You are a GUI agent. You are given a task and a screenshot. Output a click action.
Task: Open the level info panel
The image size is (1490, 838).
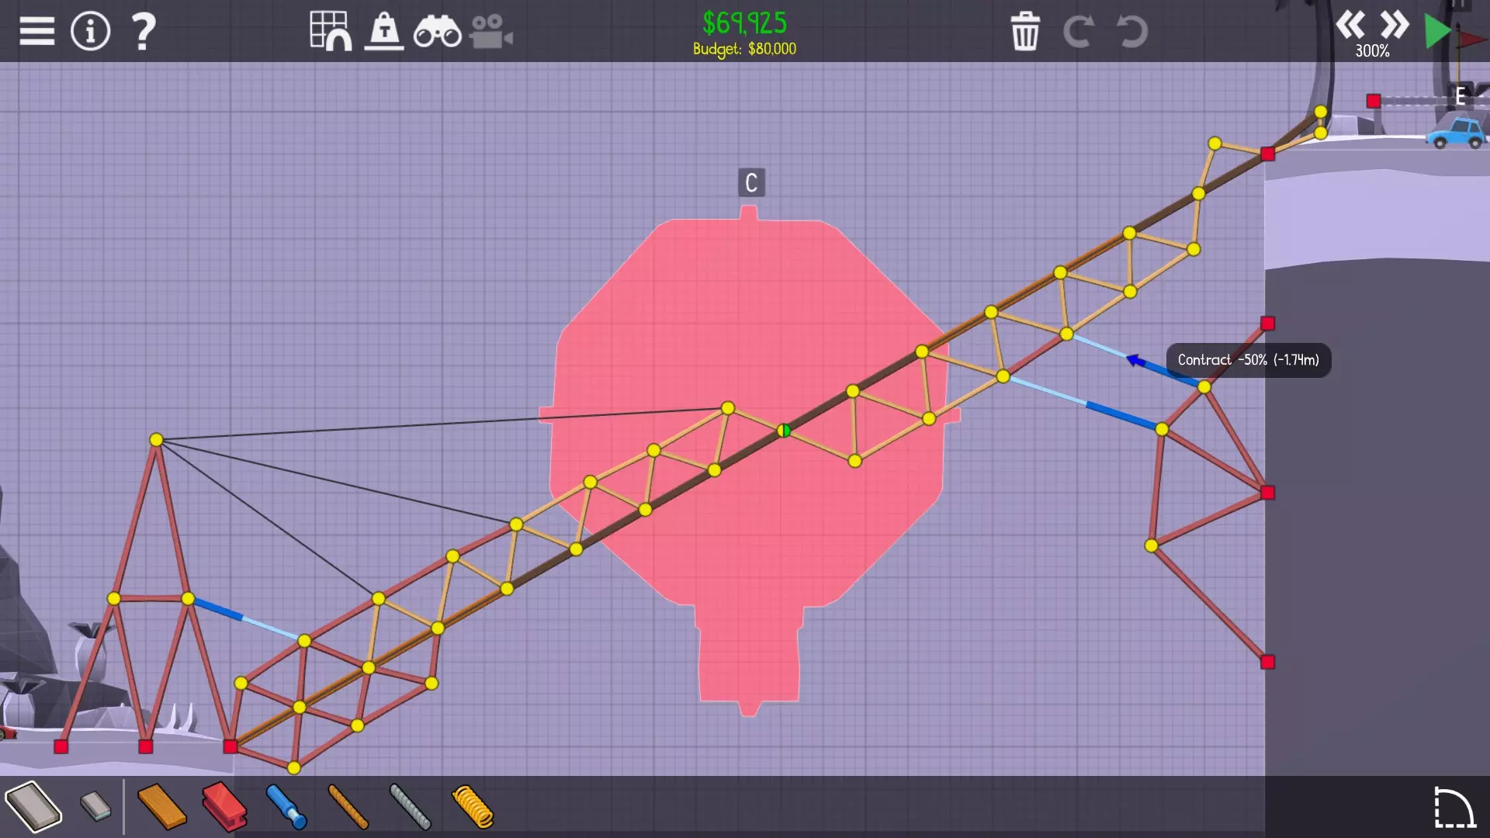91,32
